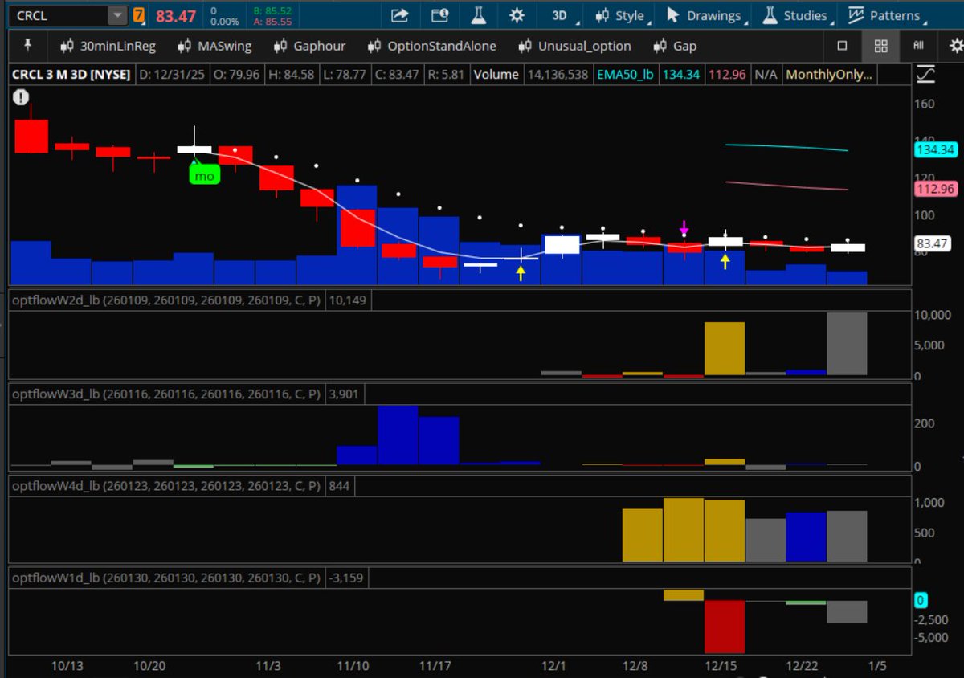964x678 pixels.
Task: Click the 844 value of optflowW4d_lb
Action: tap(340, 486)
